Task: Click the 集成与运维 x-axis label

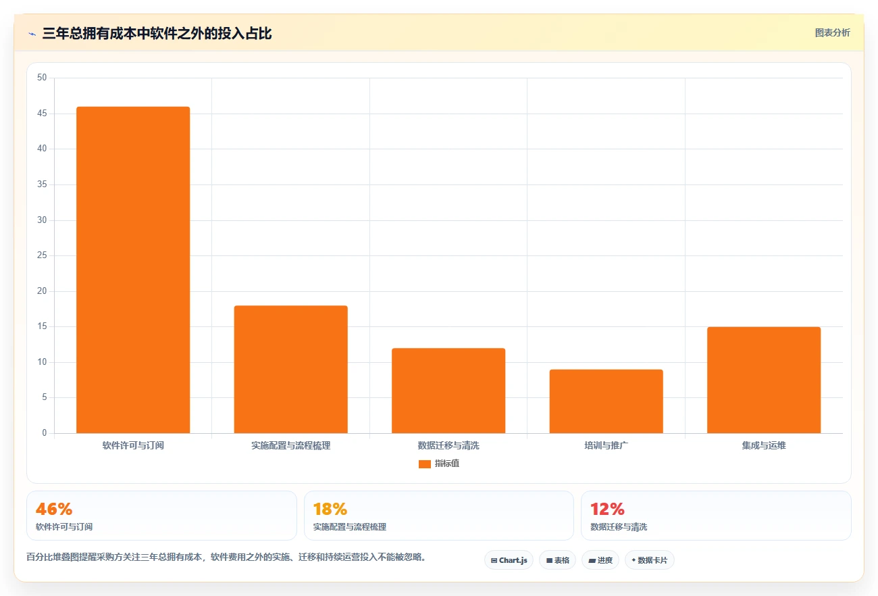Action: (x=764, y=446)
